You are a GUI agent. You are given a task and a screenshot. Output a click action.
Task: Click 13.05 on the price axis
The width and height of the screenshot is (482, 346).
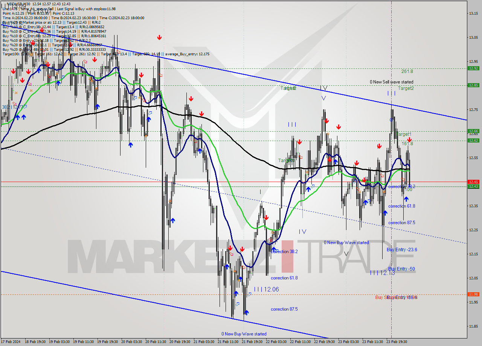point(474,37)
